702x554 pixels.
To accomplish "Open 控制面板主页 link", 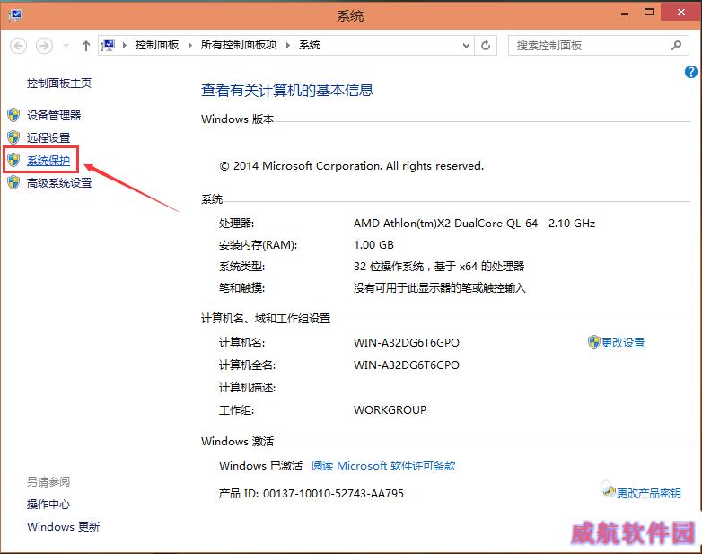I will (x=58, y=84).
